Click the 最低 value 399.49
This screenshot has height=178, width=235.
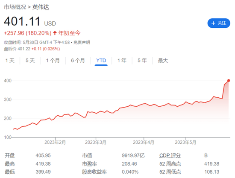43,172
